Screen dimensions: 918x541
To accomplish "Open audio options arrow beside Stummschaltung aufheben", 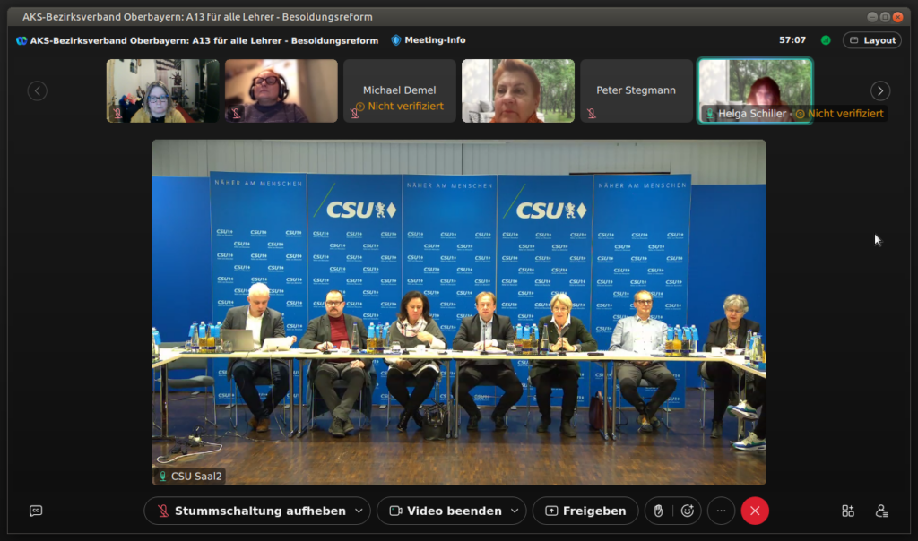I will 359,511.
